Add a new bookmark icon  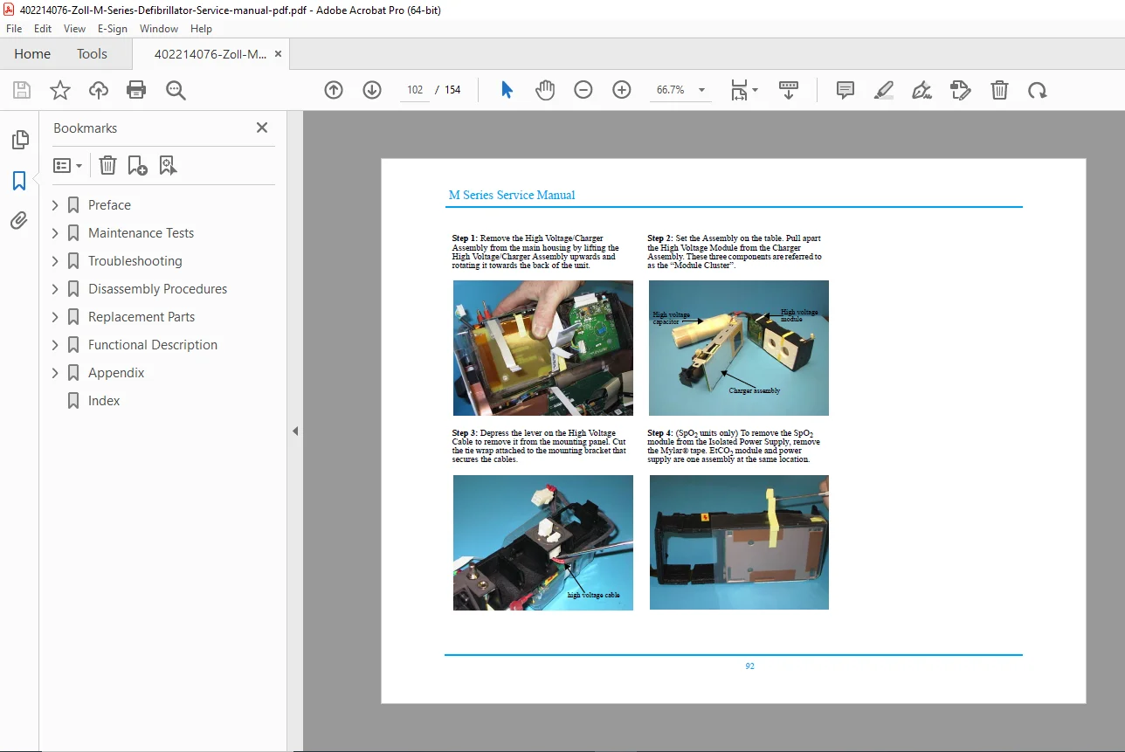[x=137, y=165]
